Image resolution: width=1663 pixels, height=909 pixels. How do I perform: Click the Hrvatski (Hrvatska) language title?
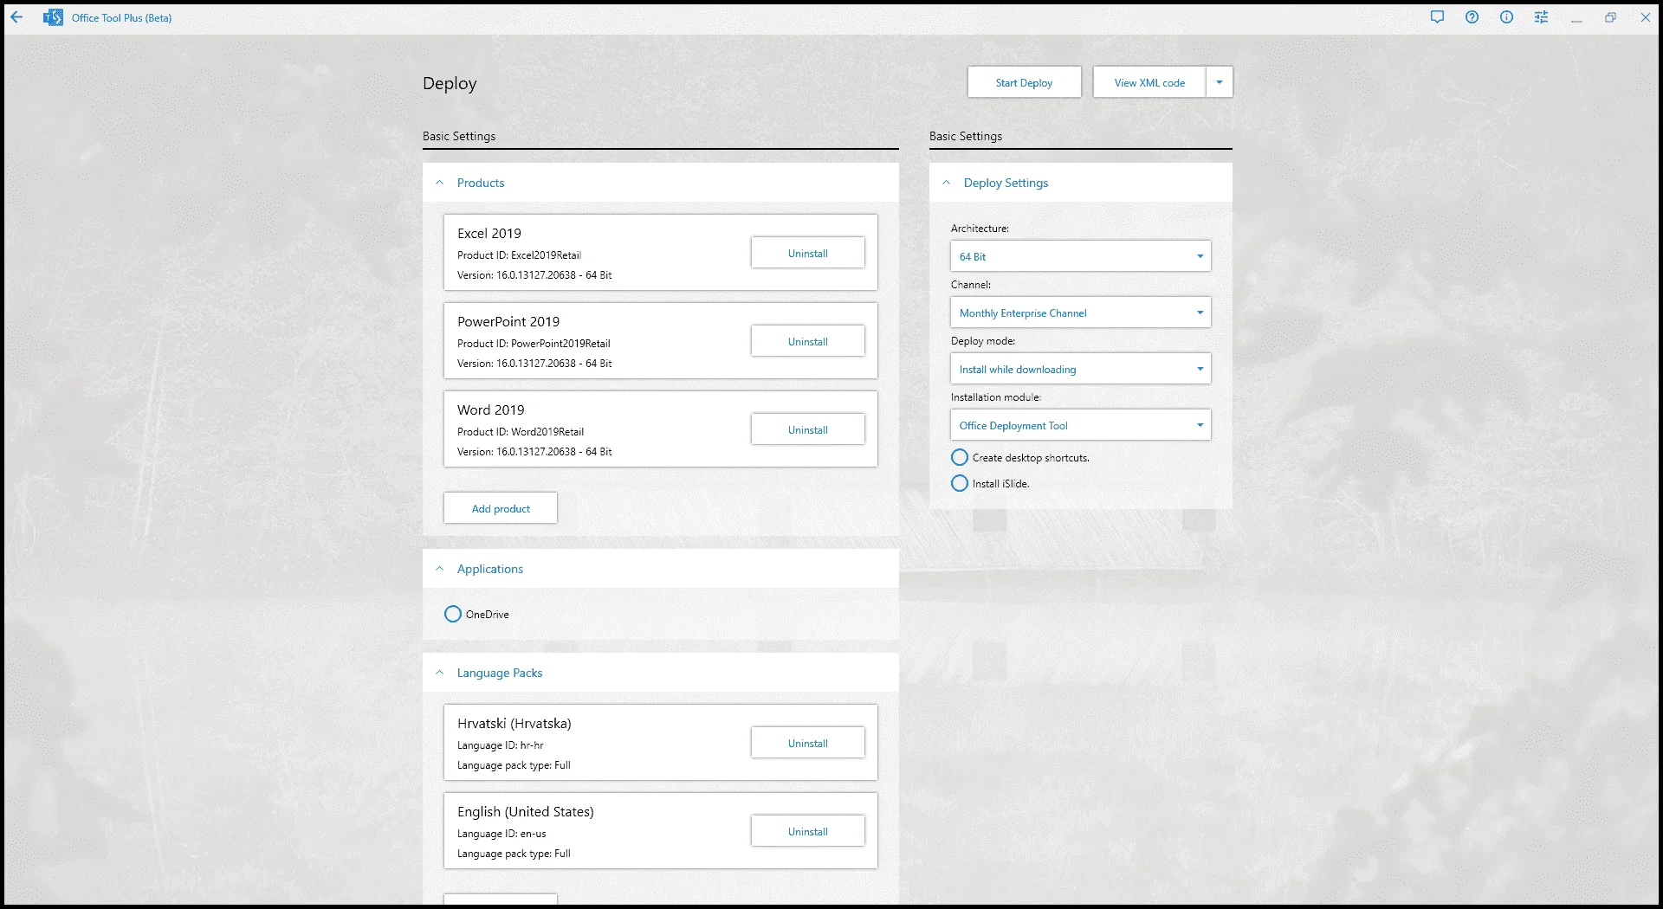pos(514,723)
